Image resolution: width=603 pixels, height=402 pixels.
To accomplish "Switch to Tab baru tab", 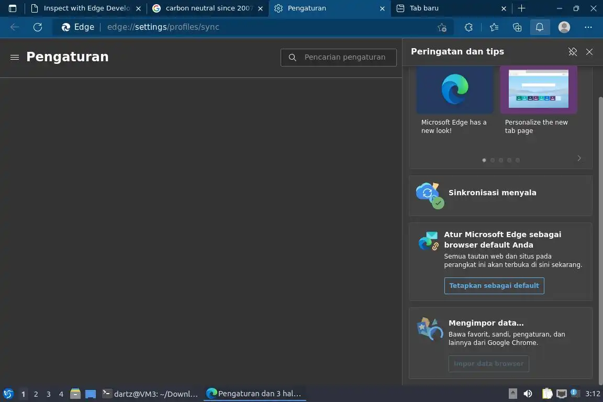I will 452,8.
